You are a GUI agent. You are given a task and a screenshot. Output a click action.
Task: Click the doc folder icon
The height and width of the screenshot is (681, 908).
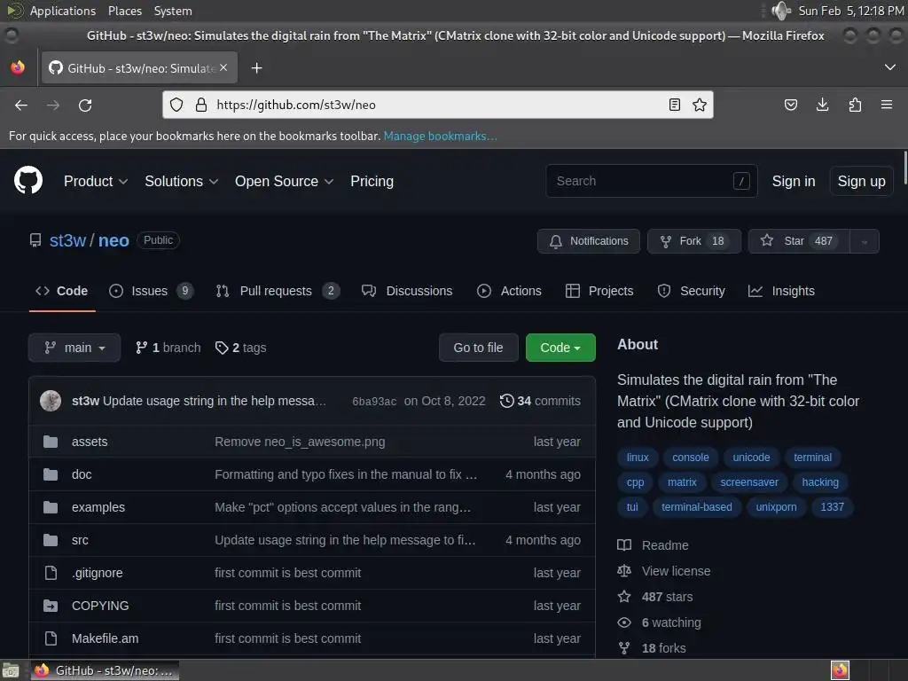click(x=51, y=475)
